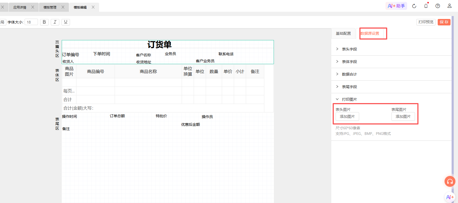This screenshot has height=203, width=458.
Task: Select the 特批价 footer field
Action: coord(161,116)
